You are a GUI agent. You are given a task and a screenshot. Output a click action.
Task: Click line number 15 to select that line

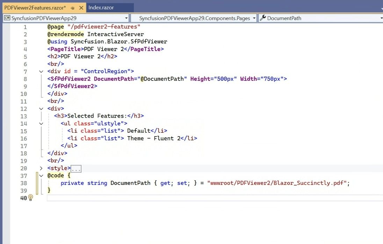click(23, 131)
